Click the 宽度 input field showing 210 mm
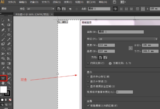This screenshot has height=109, width=160. [106, 45]
